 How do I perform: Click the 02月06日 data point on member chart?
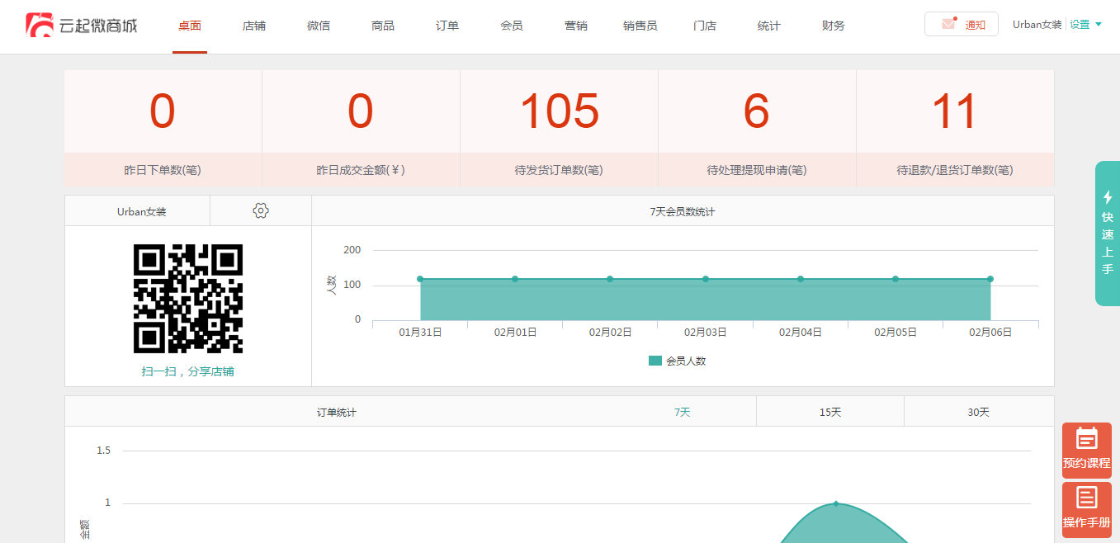coord(990,279)
